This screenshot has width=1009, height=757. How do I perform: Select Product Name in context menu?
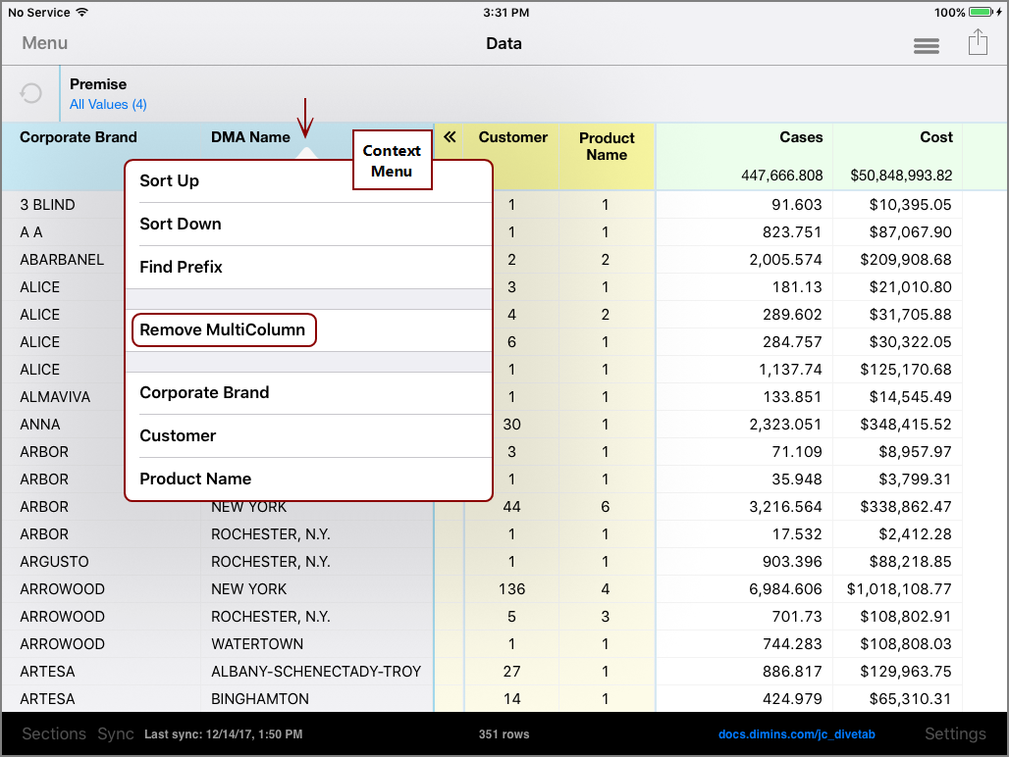[195, 479]
